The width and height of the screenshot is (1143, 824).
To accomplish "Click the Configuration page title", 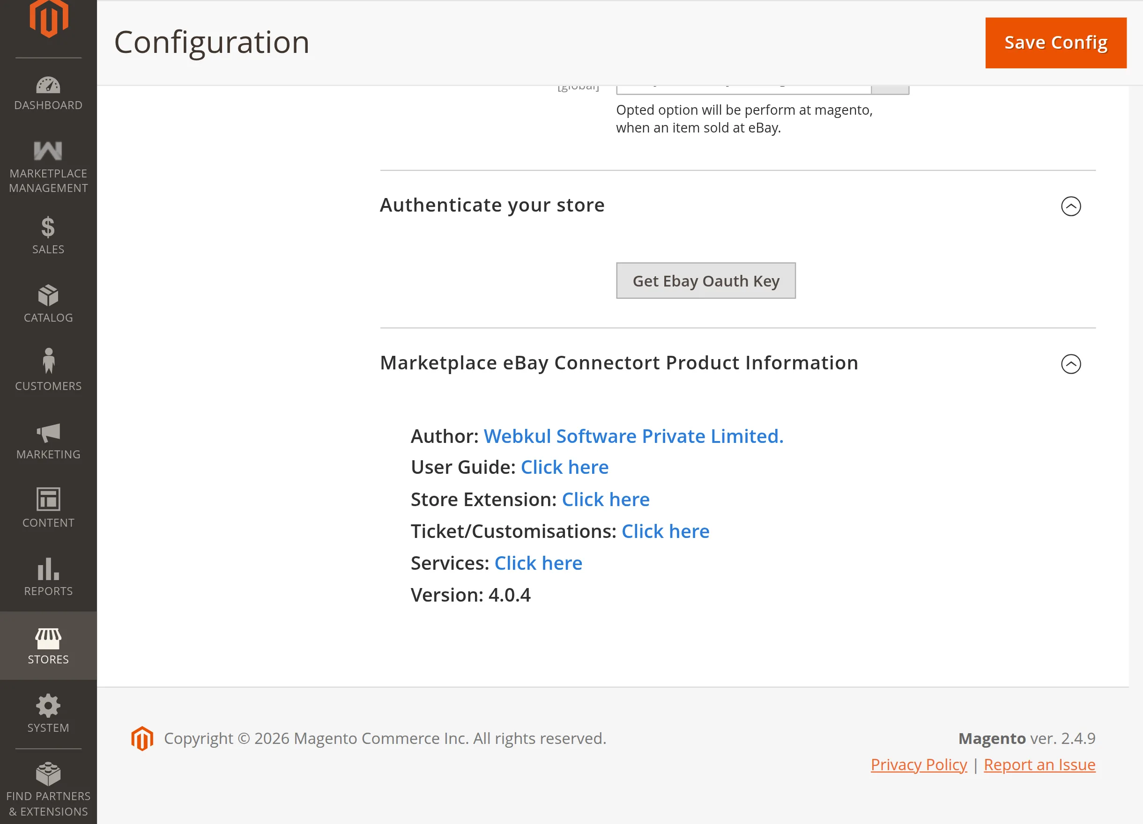I will tap(212, 42).
